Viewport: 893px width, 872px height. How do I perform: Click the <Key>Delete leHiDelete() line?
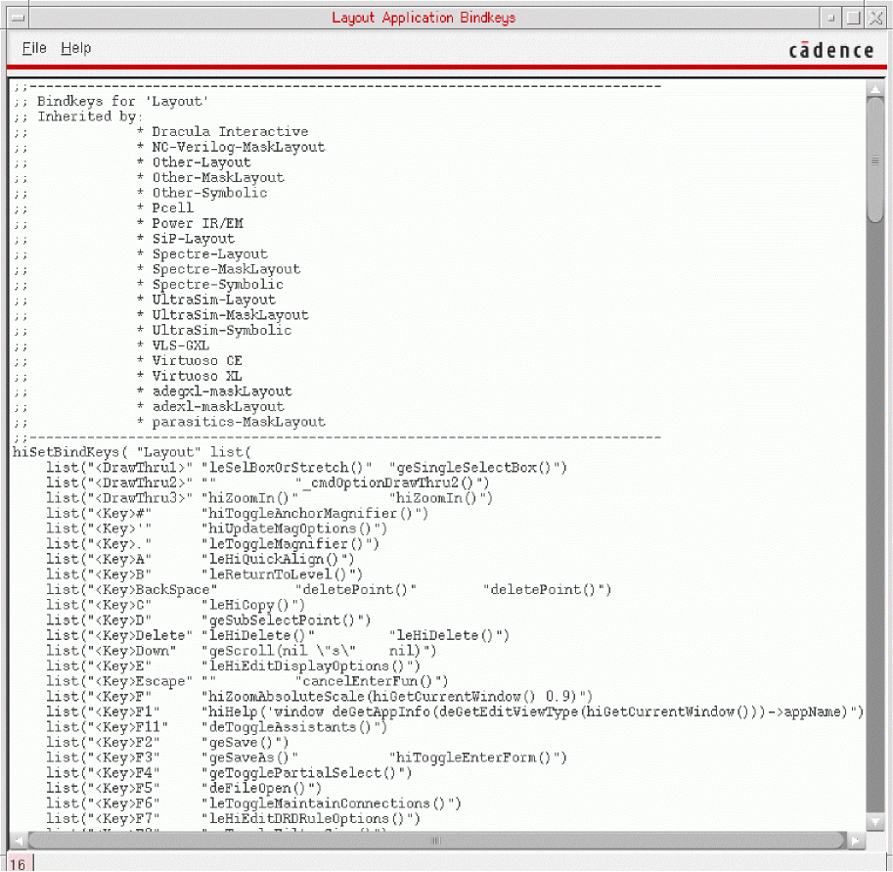coord(278,636)
